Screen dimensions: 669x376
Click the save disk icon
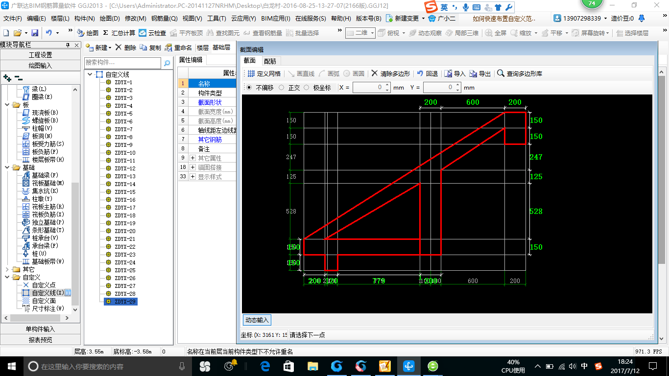[35, 33]
